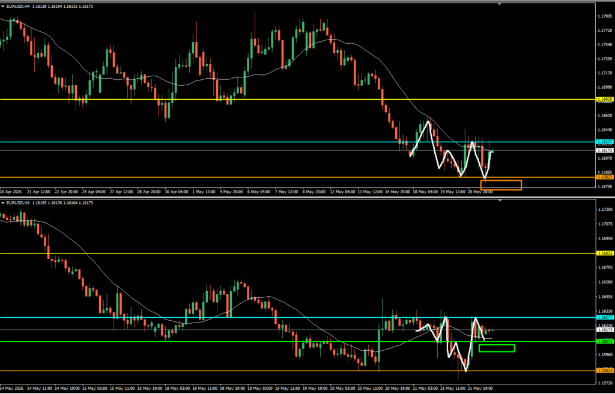Click the 18 May 19:00 time label
This screenshot has height=394, width=615.
232,388
